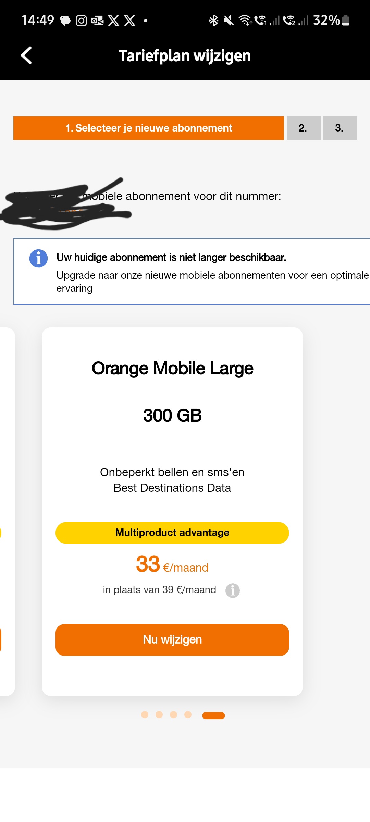Tap the Bluetooth status icon
The width and height of the screenshot is (370, 822).
pos(213,21)
